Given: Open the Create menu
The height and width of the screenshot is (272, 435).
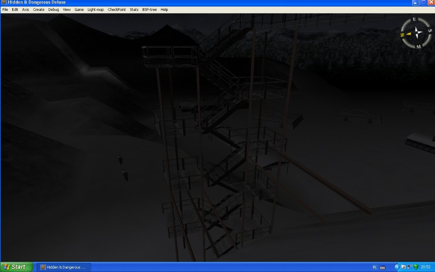Looking at the screenshot, I should click(x=39, y=10).
